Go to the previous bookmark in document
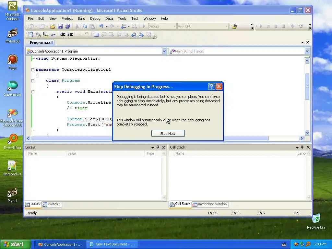Viewport: 332px width, 249px height. coord(134,34)
